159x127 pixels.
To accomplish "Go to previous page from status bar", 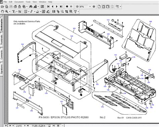I will [13, 126].
